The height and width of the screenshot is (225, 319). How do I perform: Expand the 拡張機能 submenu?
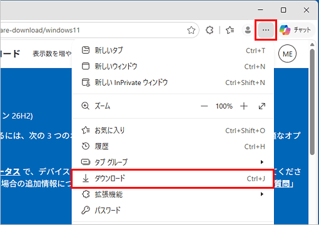173,194
